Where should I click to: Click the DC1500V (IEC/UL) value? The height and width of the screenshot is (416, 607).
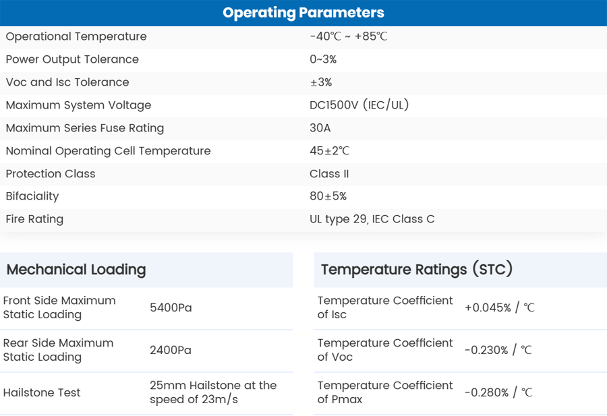pyautogui.click(x=359, y=105)
